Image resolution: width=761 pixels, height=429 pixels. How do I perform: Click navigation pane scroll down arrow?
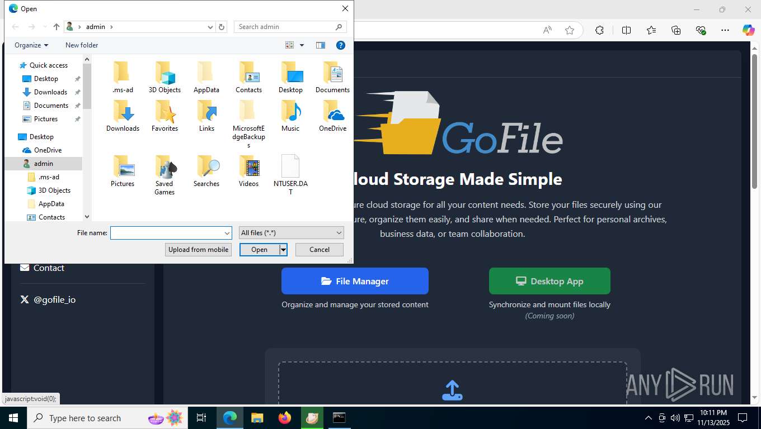[87, 217]
